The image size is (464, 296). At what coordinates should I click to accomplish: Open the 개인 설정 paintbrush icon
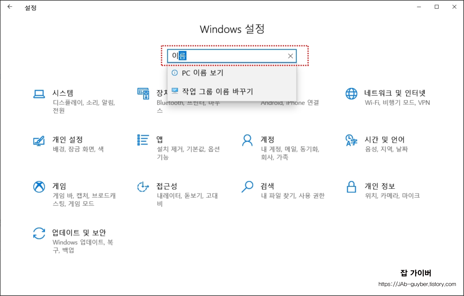(39, 141)
